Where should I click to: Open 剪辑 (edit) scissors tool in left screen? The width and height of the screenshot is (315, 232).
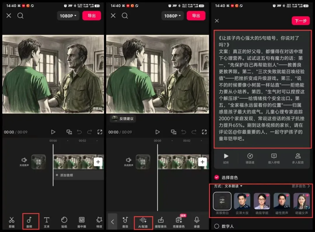point(12,222)
